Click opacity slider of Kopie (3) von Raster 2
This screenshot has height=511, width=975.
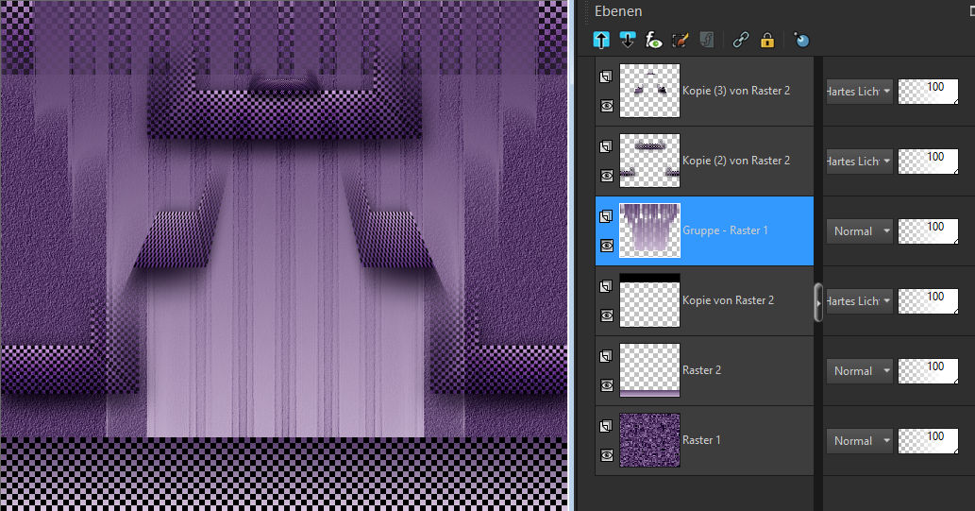click(928, 92)
